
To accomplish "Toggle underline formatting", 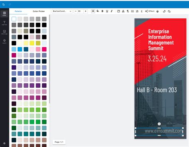I will click(107, 11).
